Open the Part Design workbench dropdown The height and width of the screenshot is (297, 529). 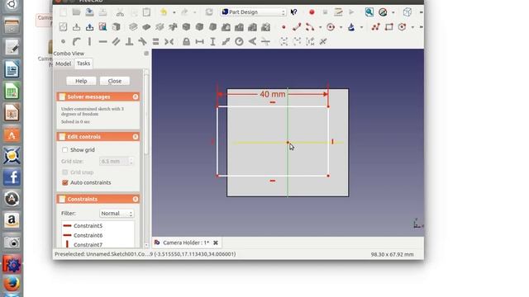pyautogui.click(x=254, y=12)
